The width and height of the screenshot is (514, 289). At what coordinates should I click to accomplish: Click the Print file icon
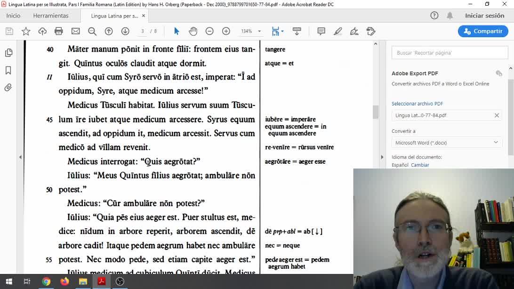[59, 31]
